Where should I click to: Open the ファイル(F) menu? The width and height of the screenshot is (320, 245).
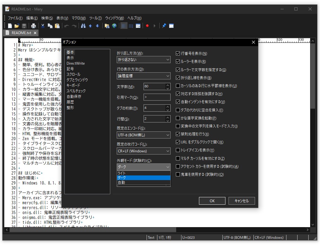tap(15, 18)
